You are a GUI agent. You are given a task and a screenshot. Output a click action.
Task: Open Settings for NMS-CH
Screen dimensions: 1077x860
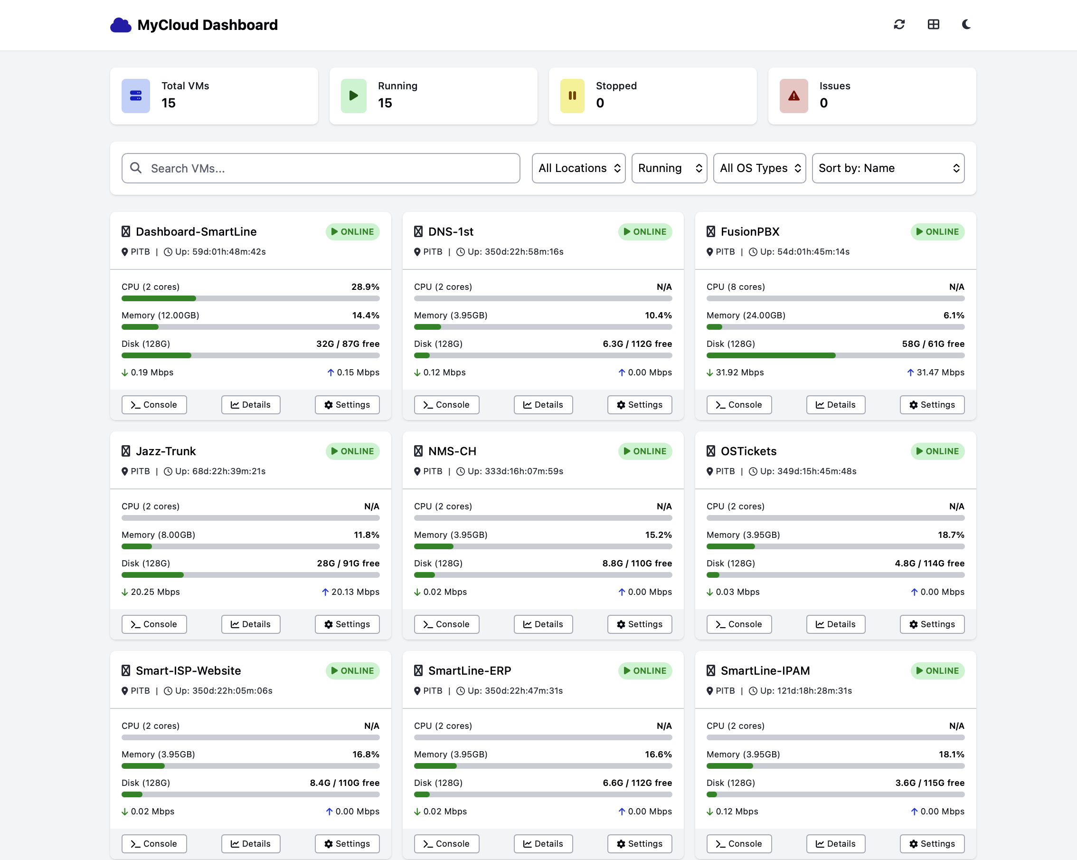(x=639, y=624)
